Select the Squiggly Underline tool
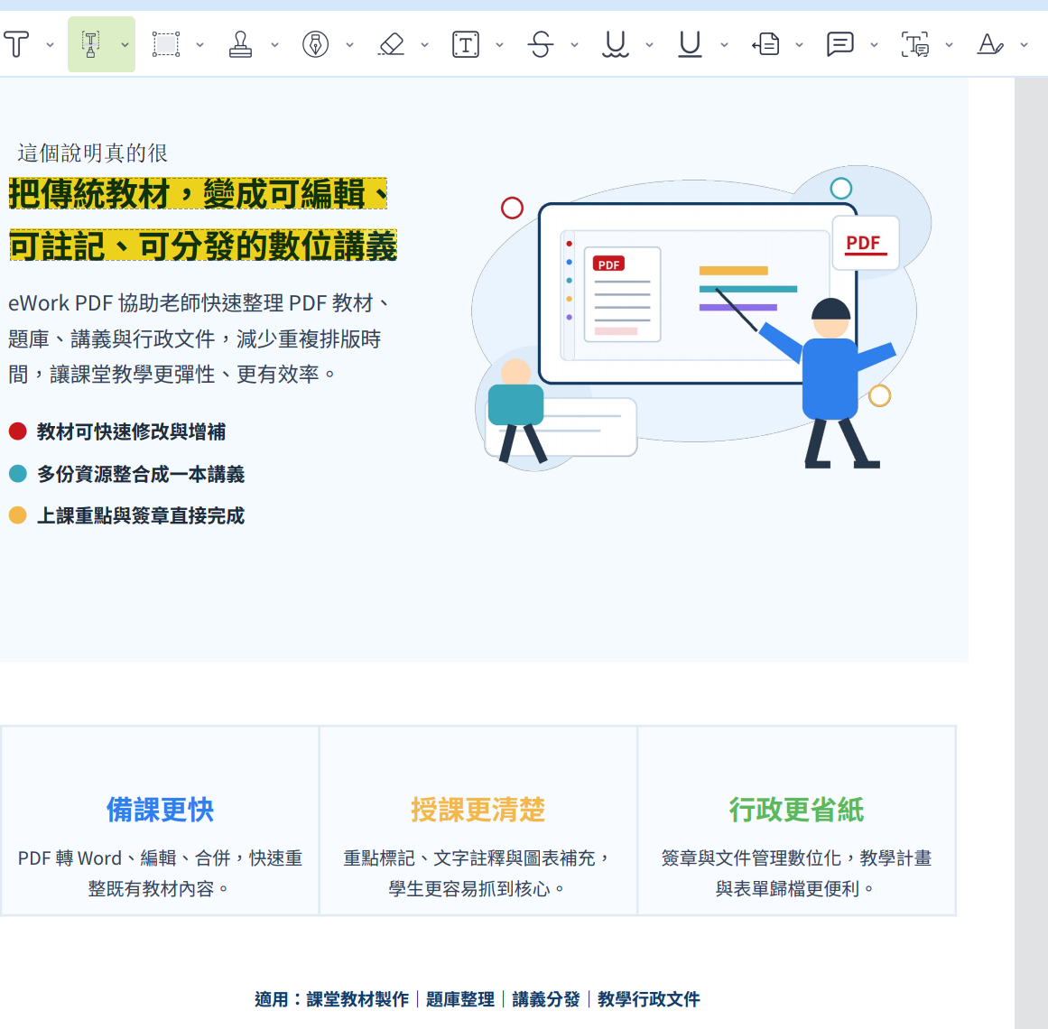 click(616, 45)
